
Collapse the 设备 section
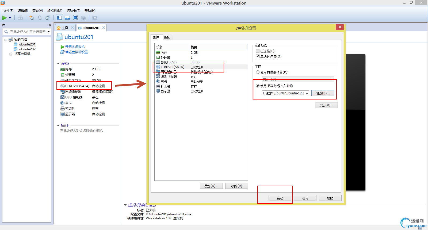coord(58,64)
